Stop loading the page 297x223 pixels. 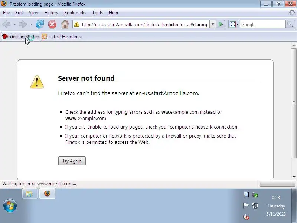point(52,24)
